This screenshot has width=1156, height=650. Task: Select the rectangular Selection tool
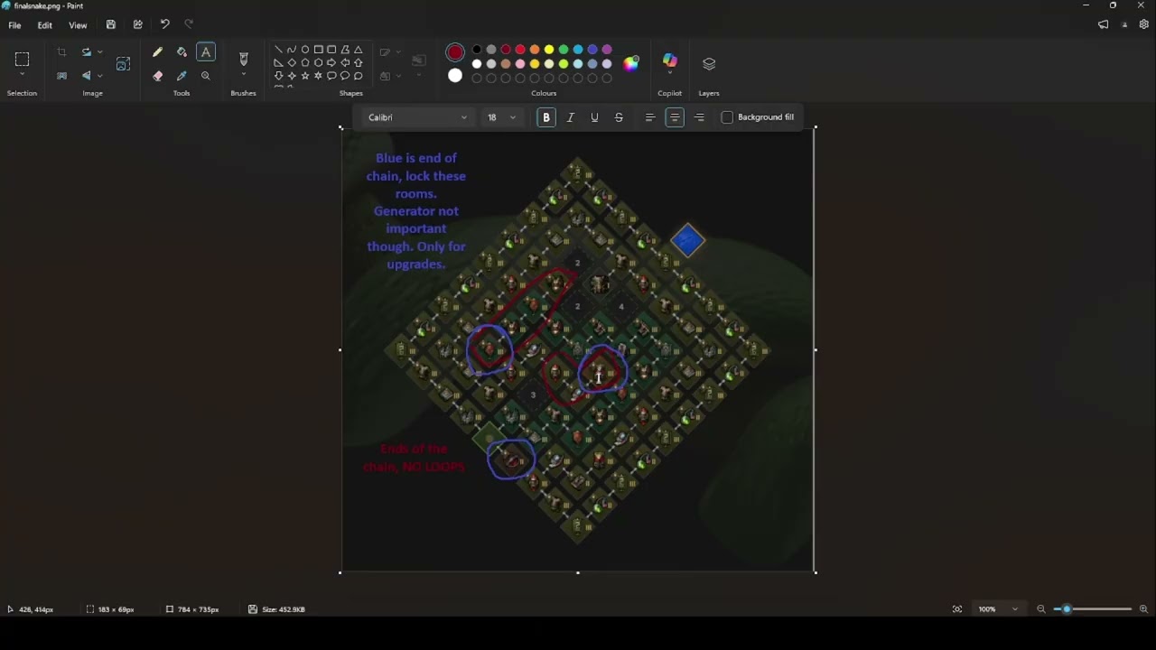[x=22, y=59]
